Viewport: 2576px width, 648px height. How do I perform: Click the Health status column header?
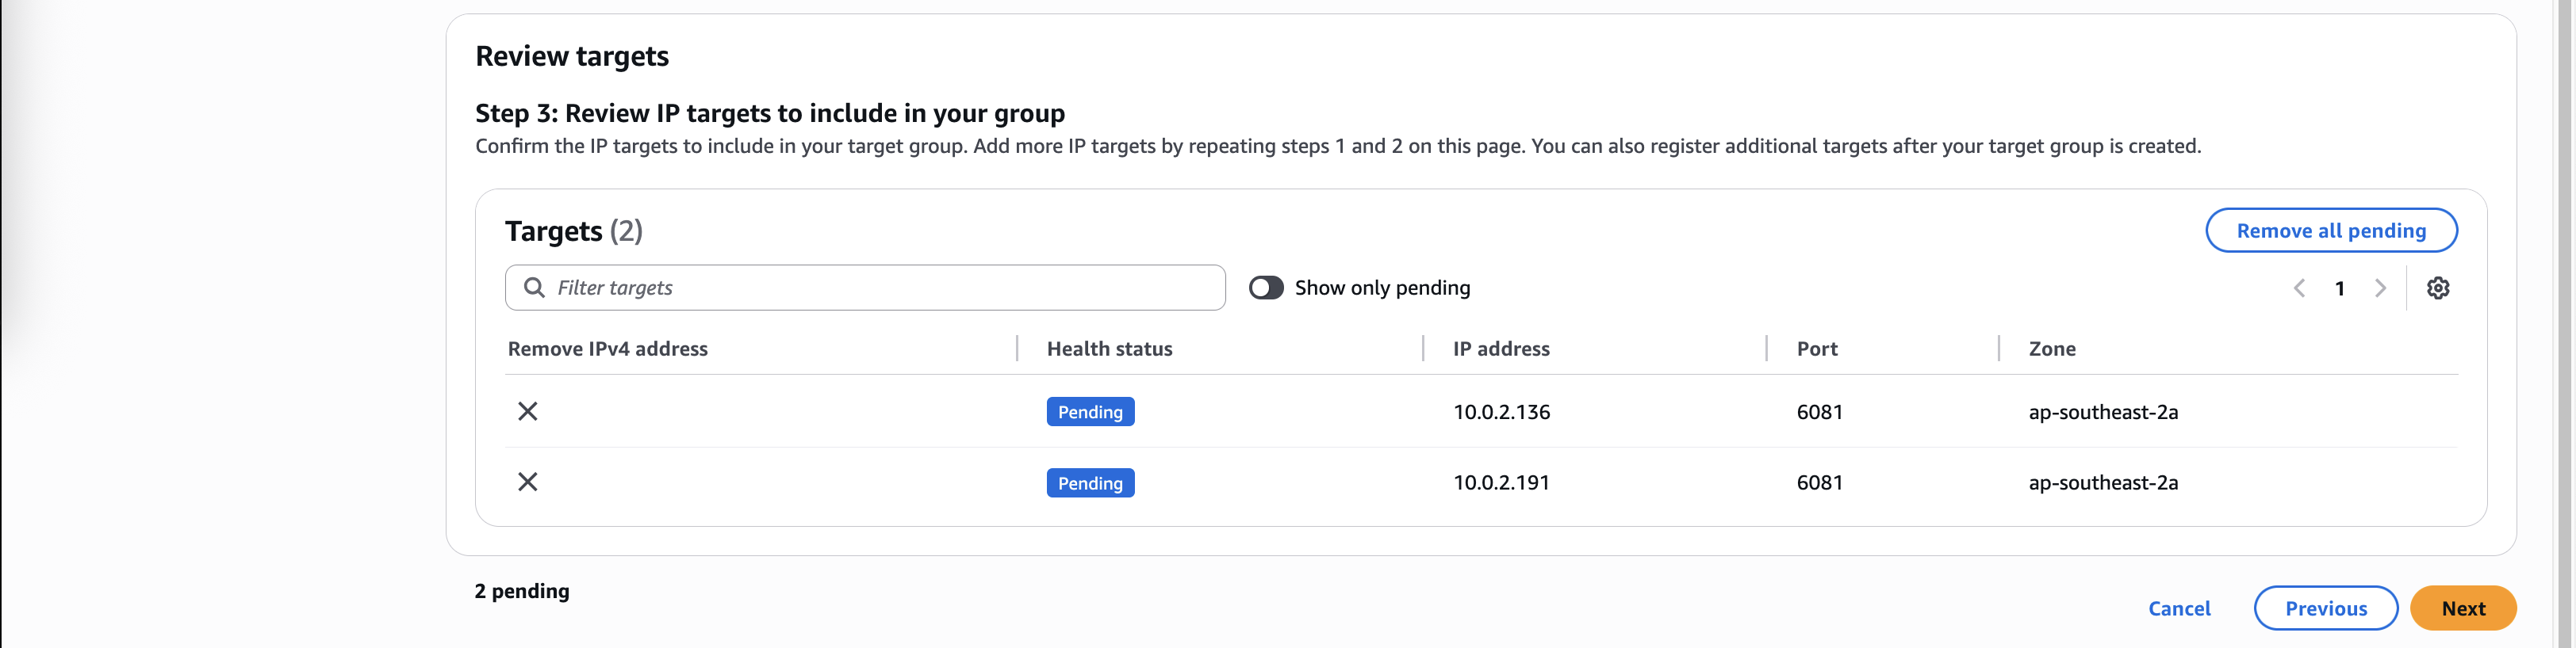coord(1109,349)
